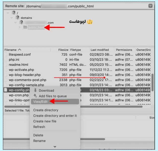Choose Create directory and enter it

(x=55, y=116)
